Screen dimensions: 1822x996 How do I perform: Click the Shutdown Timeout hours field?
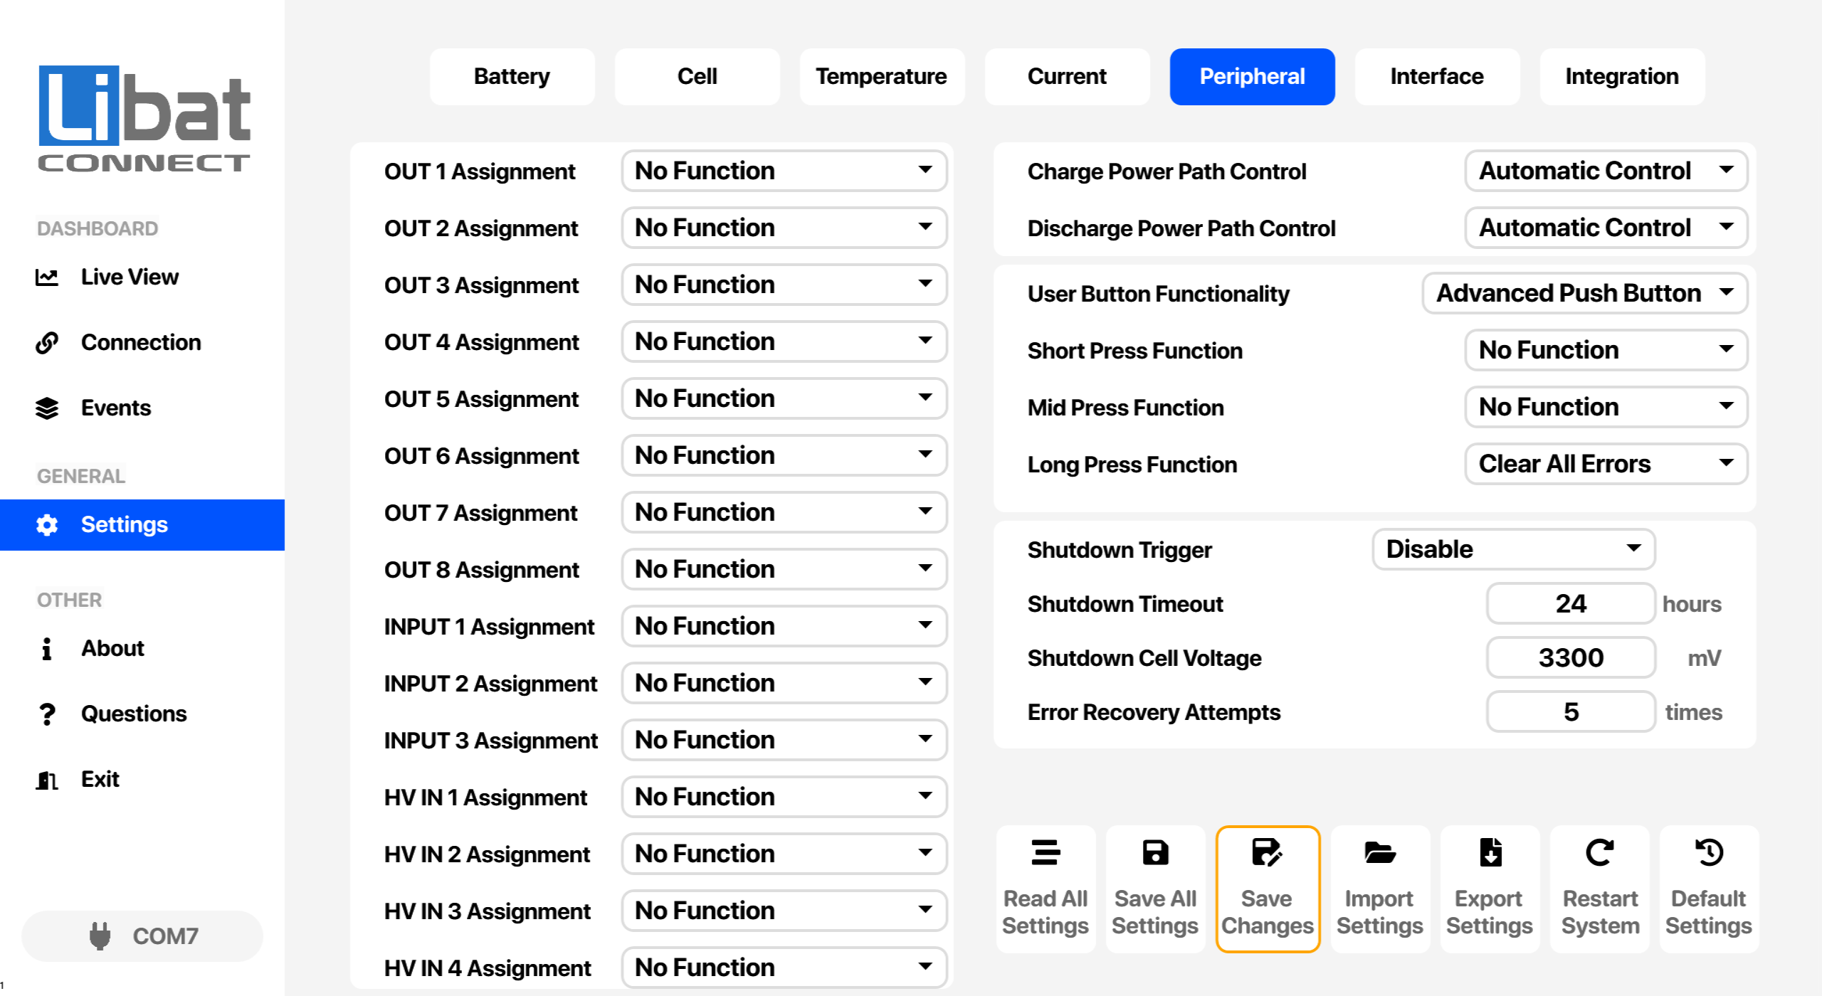[x=1571, y=603]
